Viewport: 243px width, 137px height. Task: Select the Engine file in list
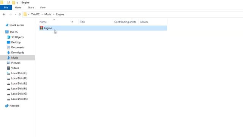pos(103,28)
